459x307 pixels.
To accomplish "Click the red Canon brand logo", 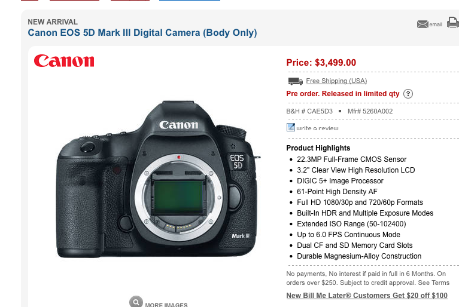I will click(64, 61).
